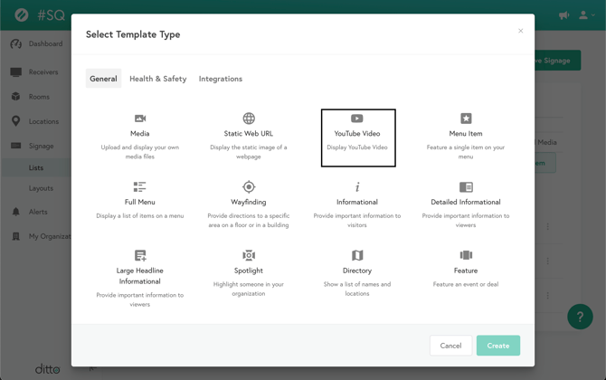Pick the YouTube Video play icon
Screen dimensions: 606x380
pos(357,119)
